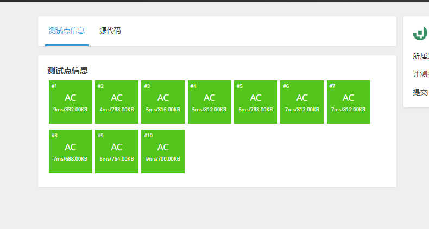
Task: Click the 4ms/788.00KB text in card #2
Action: (x=117, y=110)
